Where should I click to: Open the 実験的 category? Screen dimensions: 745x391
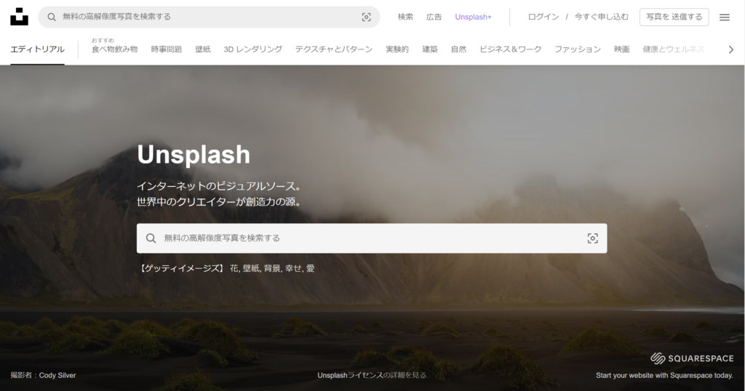click(397, 49)
